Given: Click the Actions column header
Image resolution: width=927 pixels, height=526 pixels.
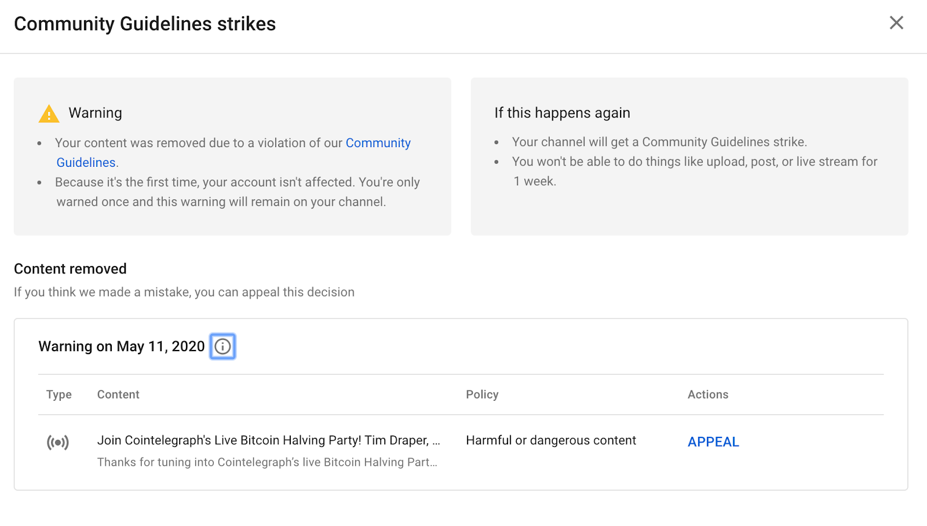Looking at the screenshot, I should pyautogui.click(x=707, y=394).
